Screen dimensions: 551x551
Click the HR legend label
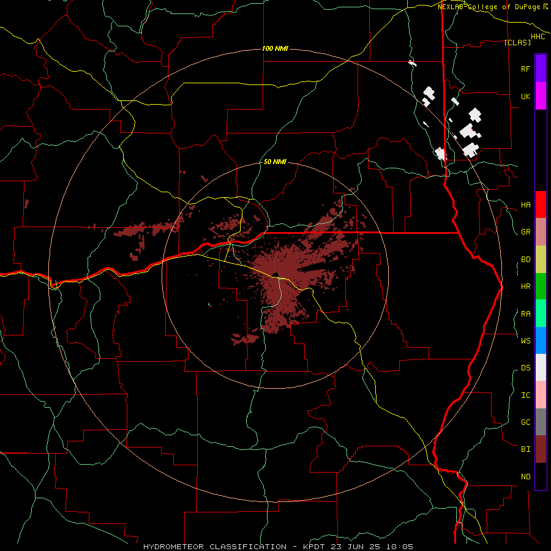[x=526, y=287]
